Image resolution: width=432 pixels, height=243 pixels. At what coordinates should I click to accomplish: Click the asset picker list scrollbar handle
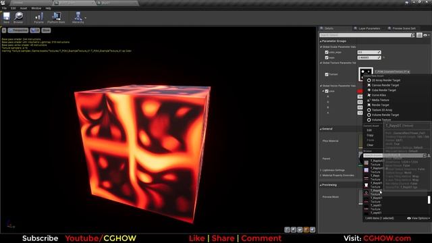point(429,200)
